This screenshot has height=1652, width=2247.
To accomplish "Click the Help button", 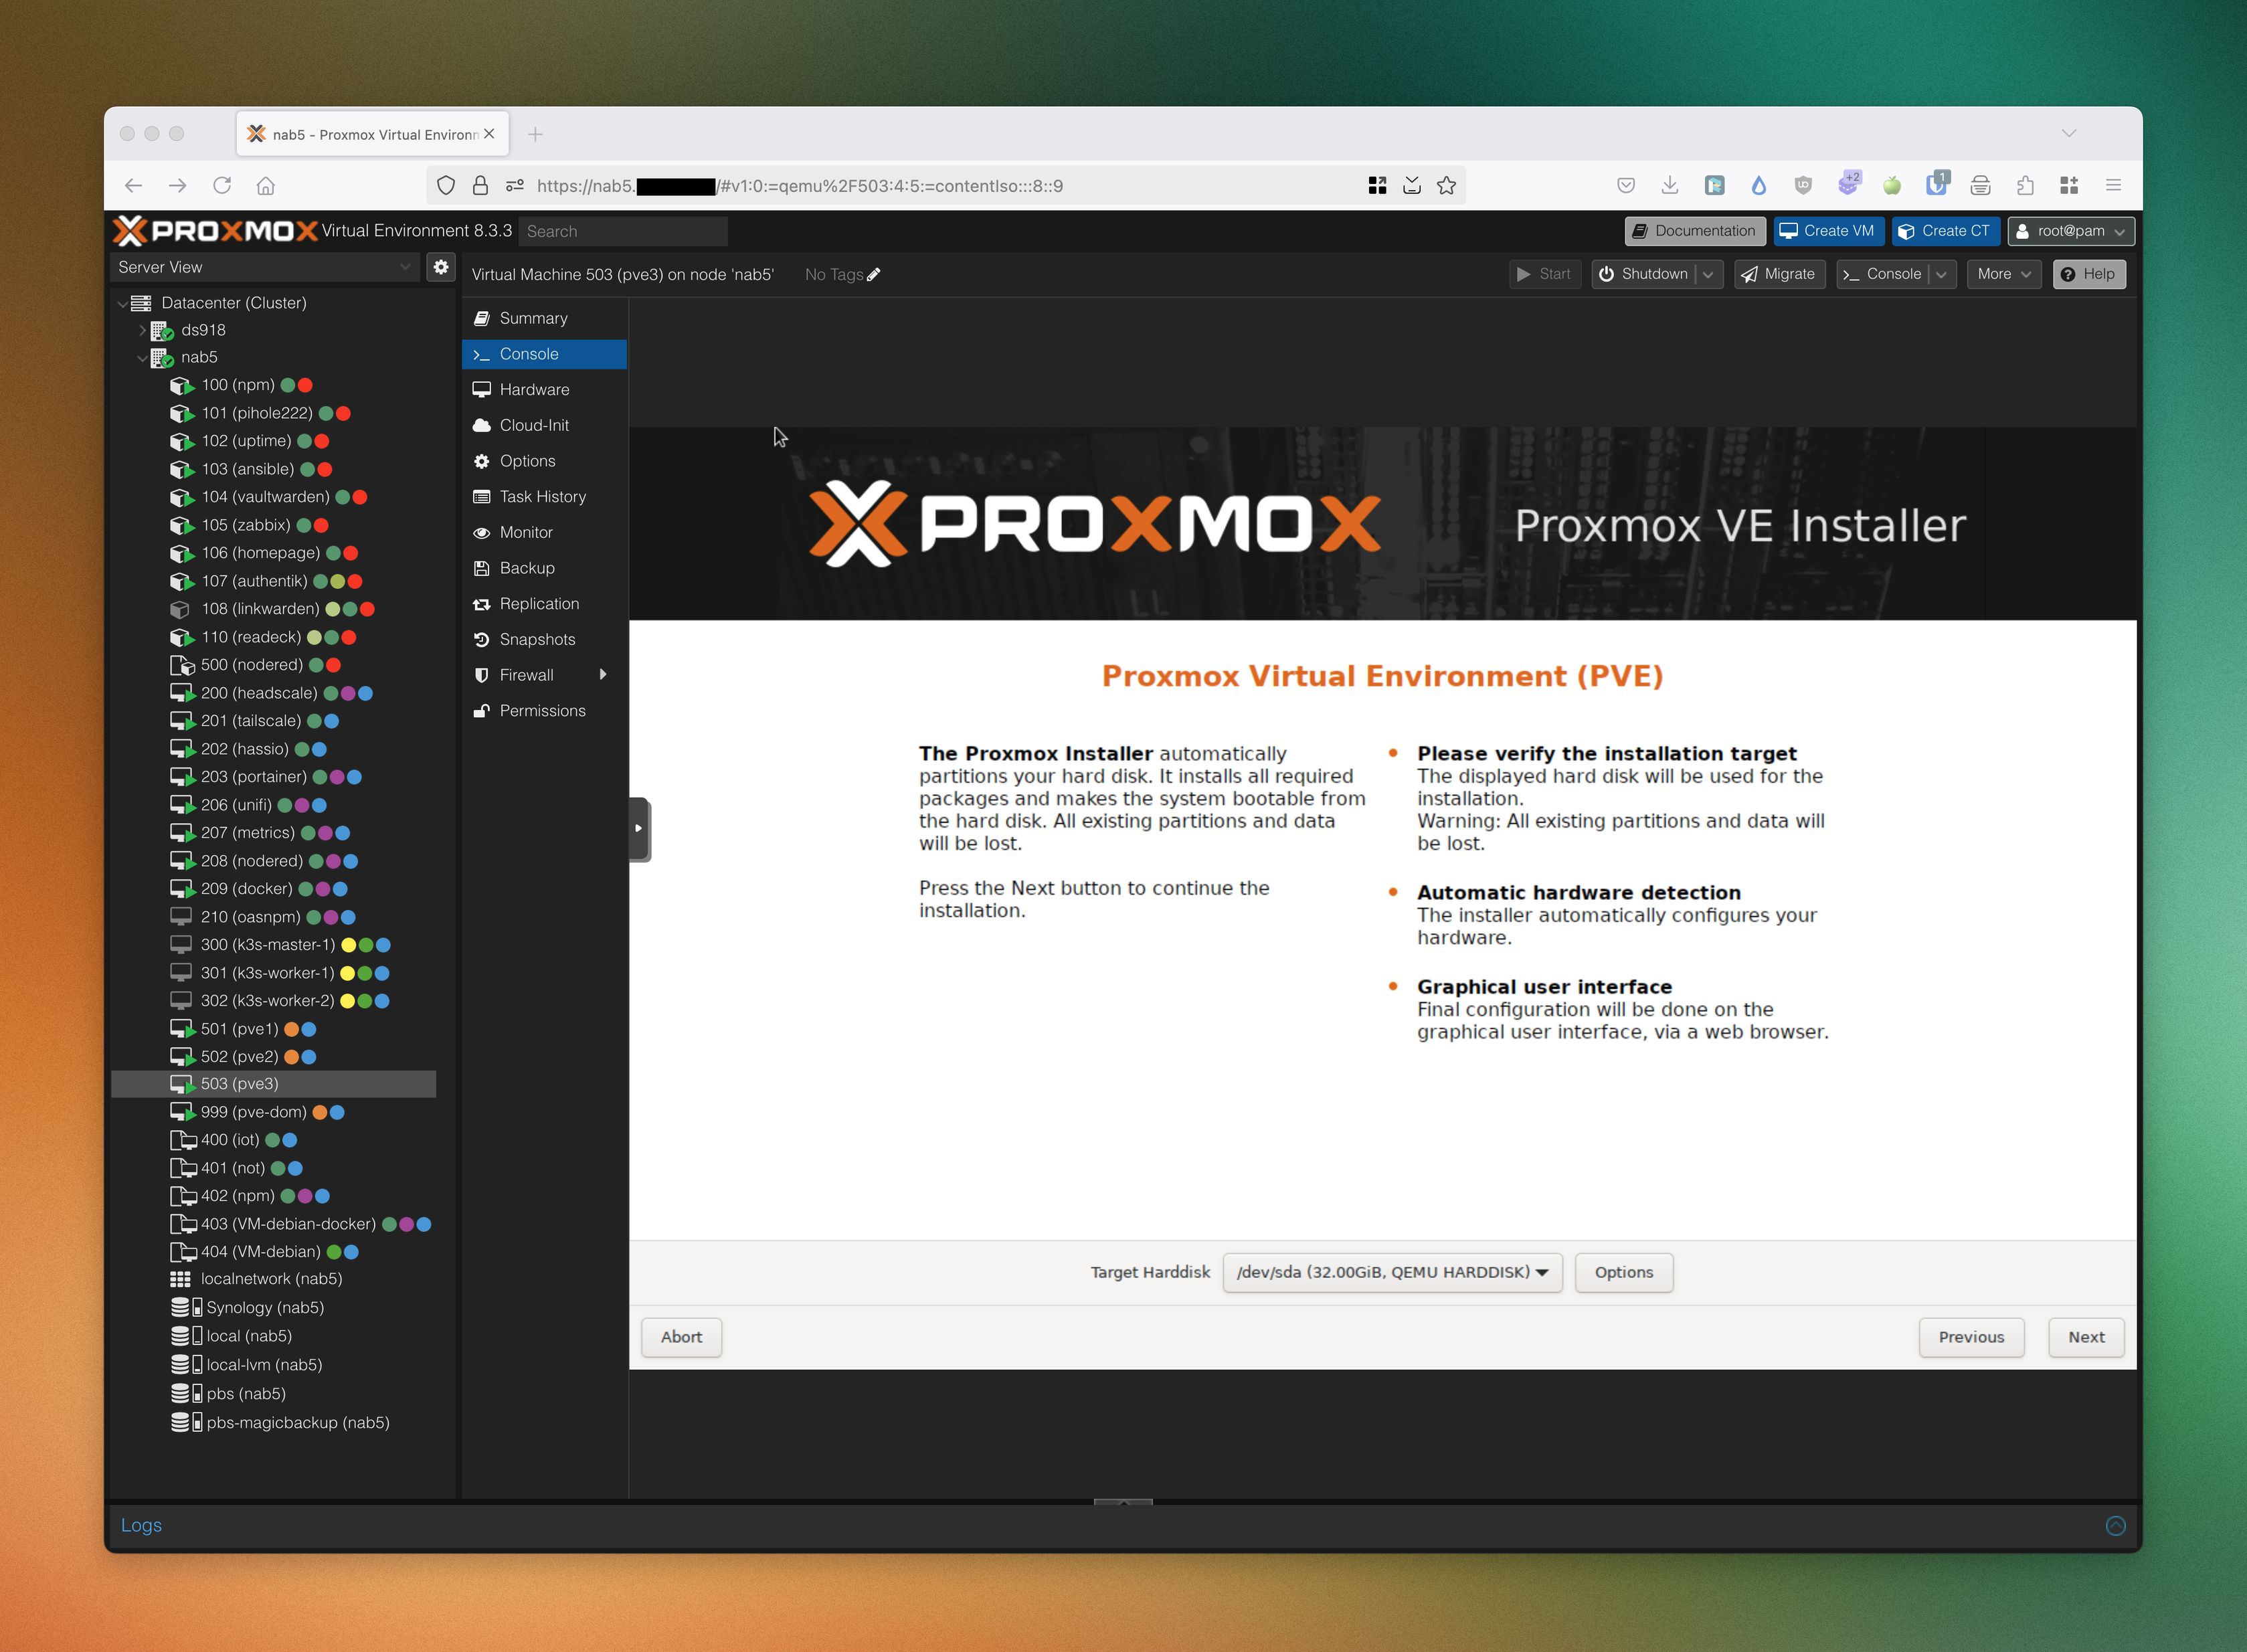I will click(2089, 274).
